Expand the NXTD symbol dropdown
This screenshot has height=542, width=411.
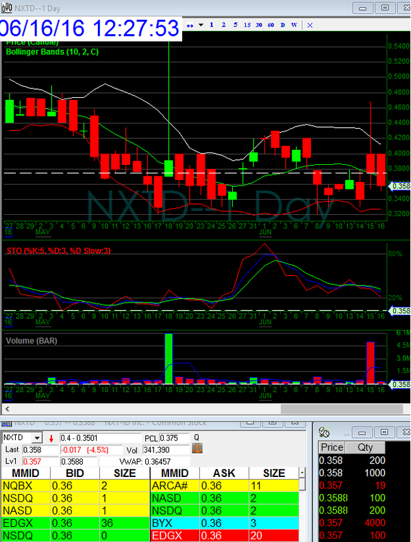click(x=36, y=437)
